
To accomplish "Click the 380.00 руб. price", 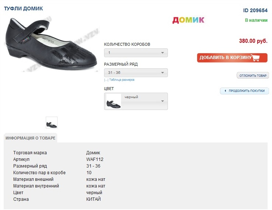I will pos(253,41).
